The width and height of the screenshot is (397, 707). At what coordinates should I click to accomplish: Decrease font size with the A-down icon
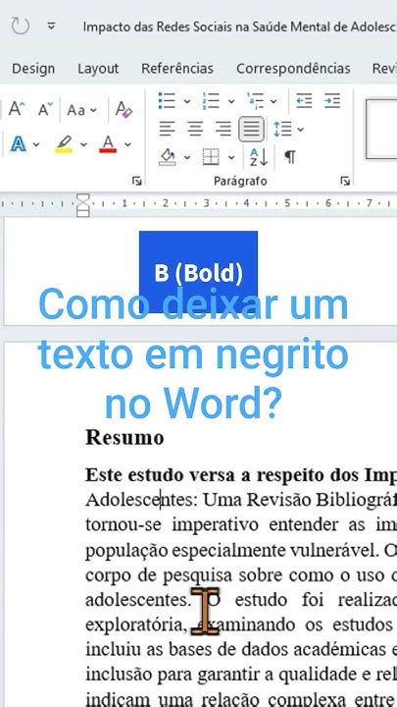[45, 110]
